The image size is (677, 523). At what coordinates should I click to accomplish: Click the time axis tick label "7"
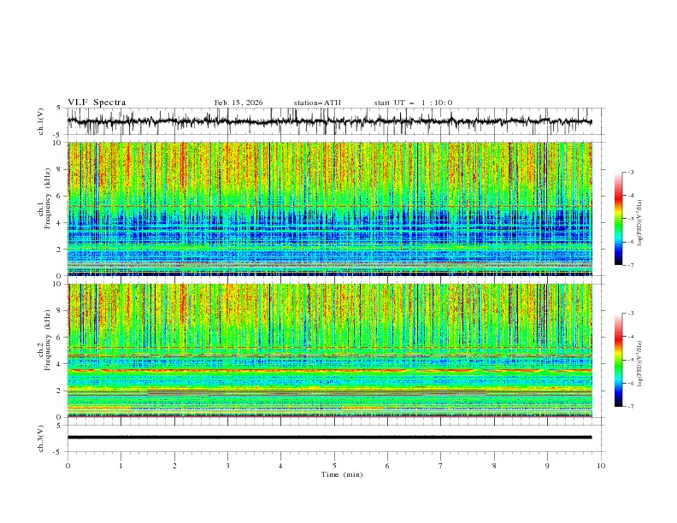441,466
